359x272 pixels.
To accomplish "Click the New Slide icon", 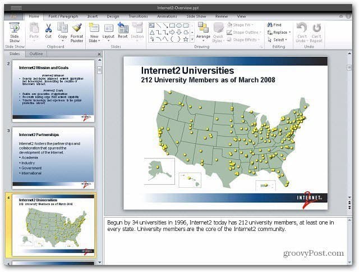I will tap(94, 28).
